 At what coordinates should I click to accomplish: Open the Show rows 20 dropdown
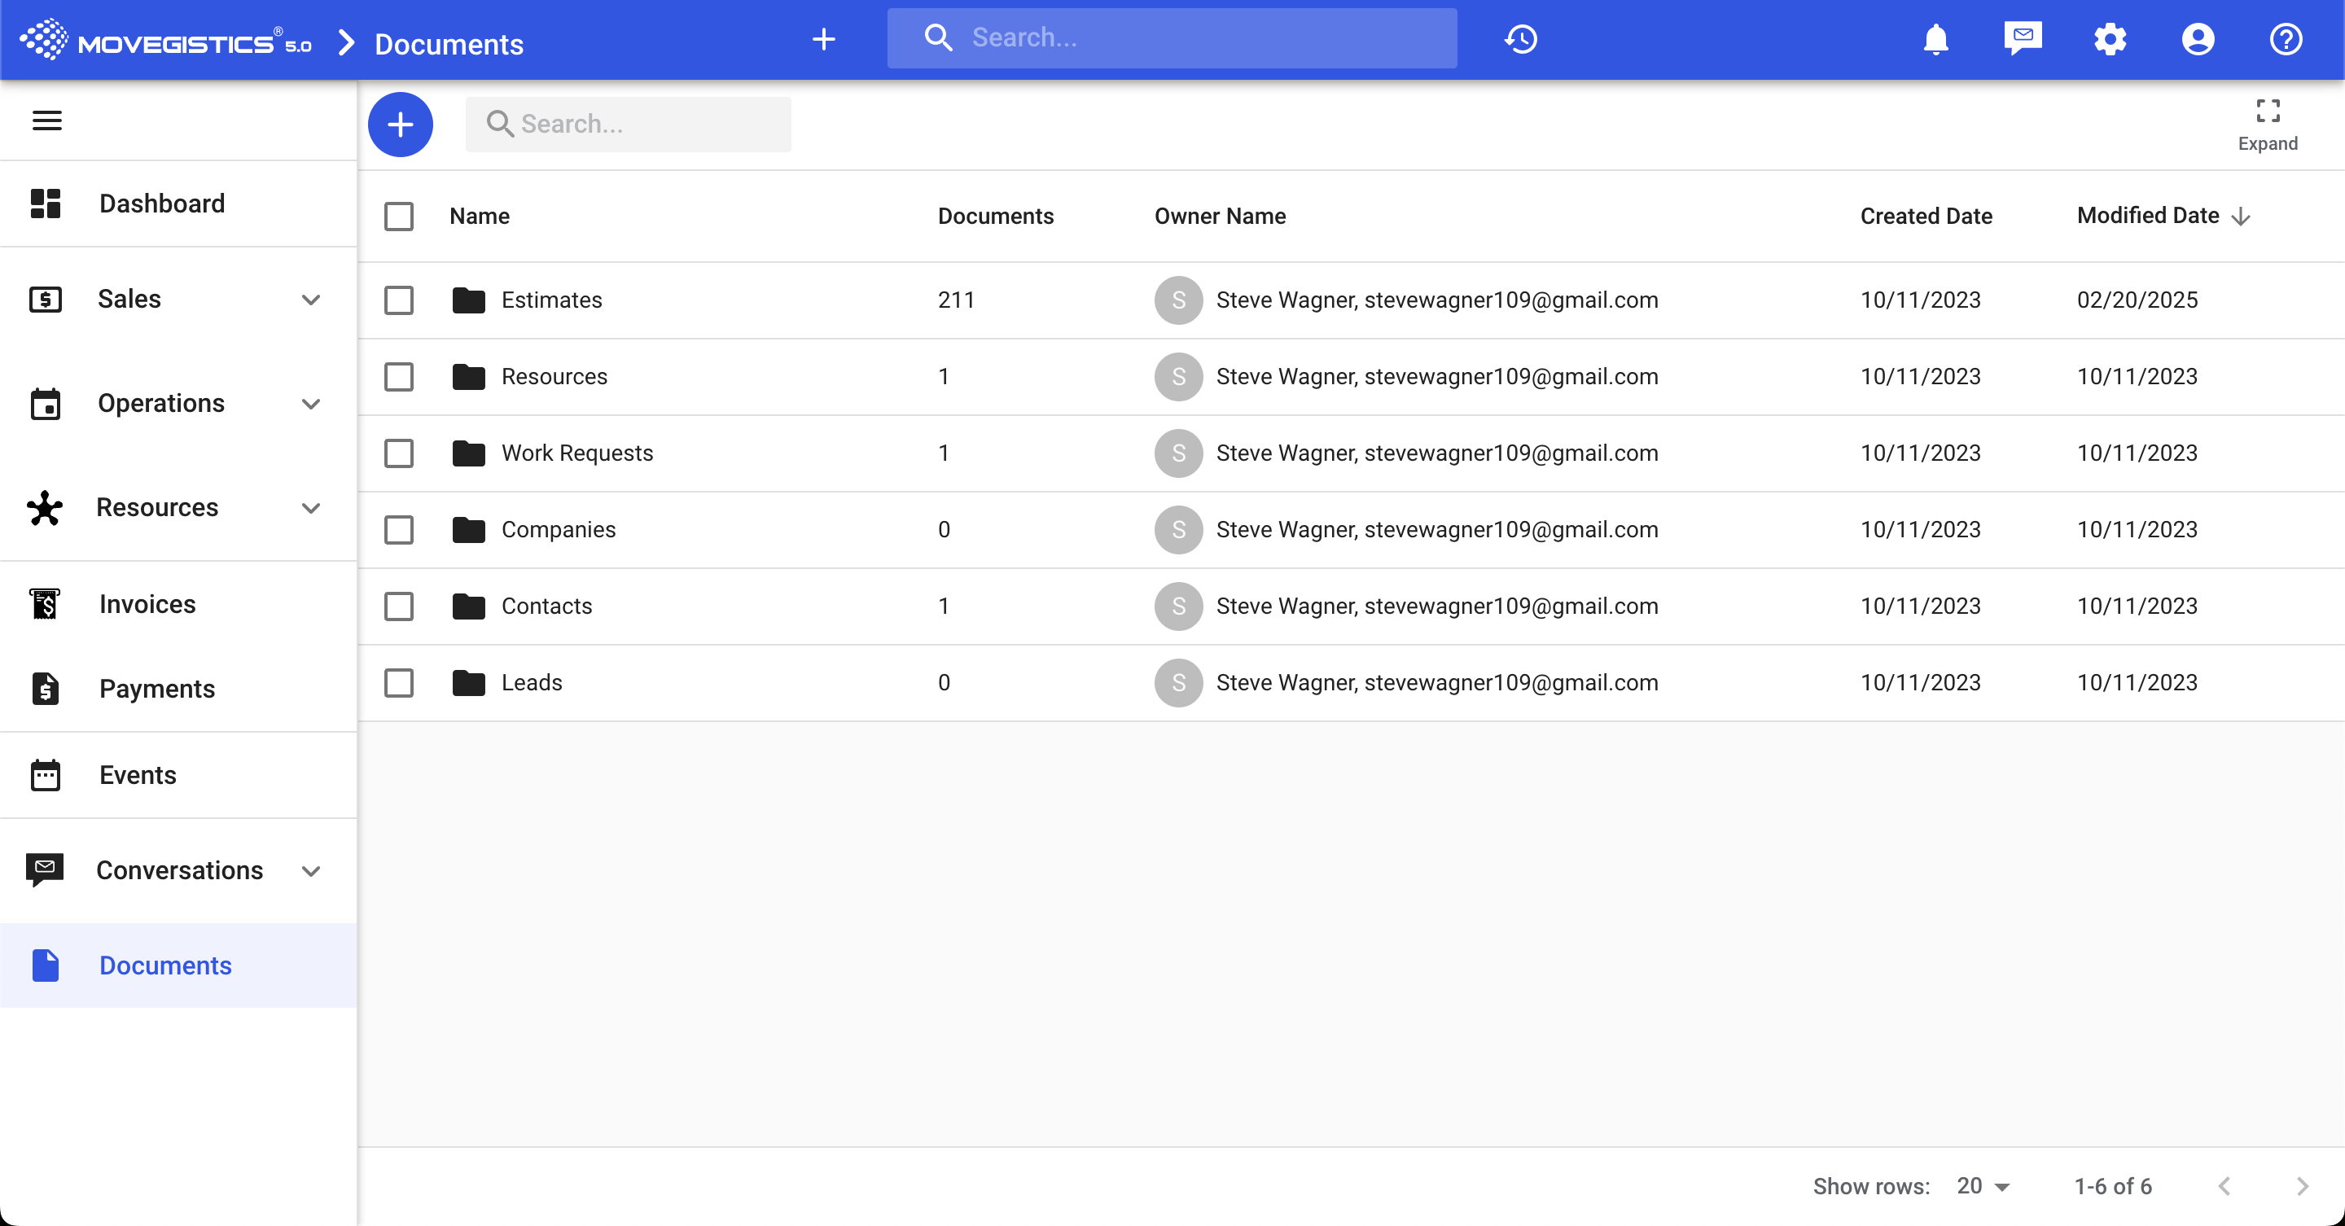point(1983,1186)
